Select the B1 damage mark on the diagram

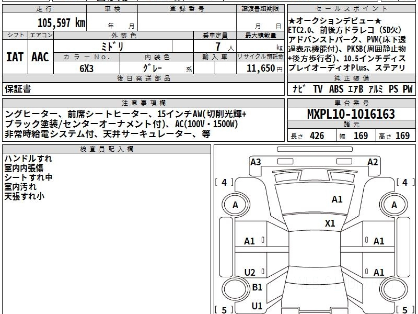[257, 287]
